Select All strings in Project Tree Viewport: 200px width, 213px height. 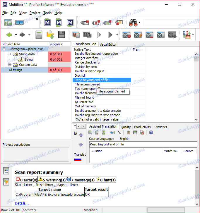pyautogui.click(x=15, y=70)
